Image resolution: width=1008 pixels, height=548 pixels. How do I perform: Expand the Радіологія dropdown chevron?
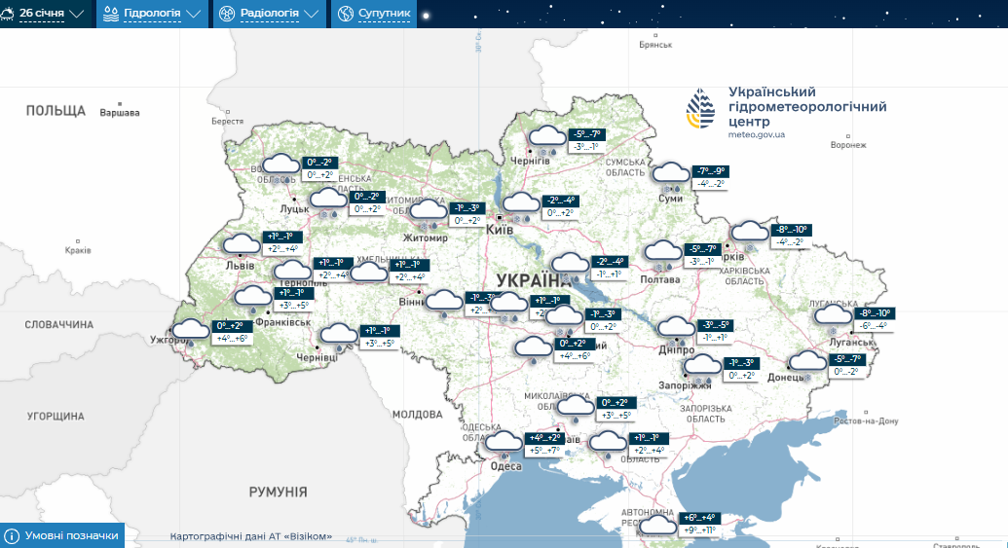pyautogui.click(x=311, y=14)
